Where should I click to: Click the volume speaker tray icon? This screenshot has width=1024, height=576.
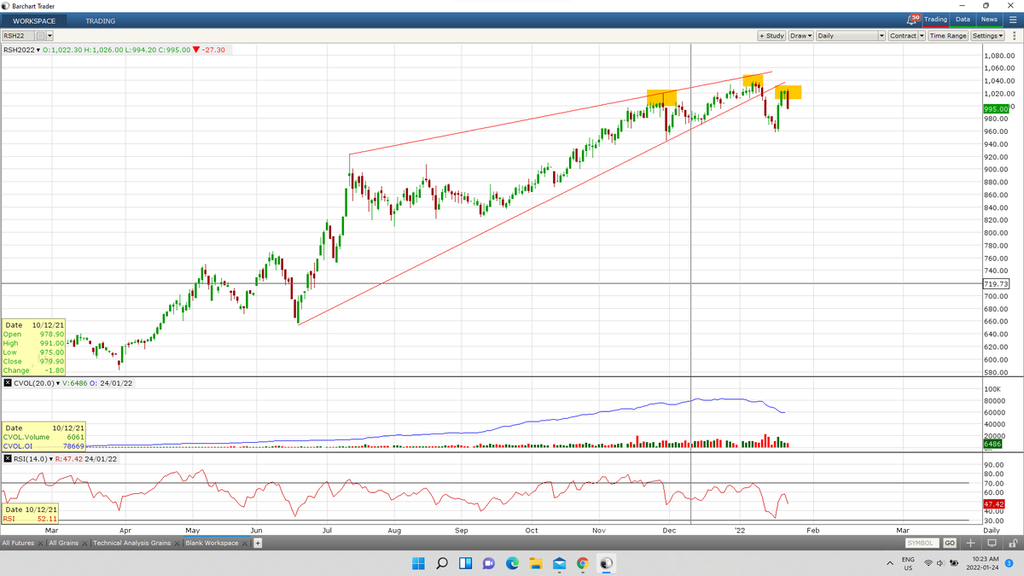point(941,563)
